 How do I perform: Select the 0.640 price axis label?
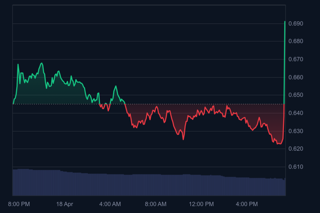coord(296,113)
